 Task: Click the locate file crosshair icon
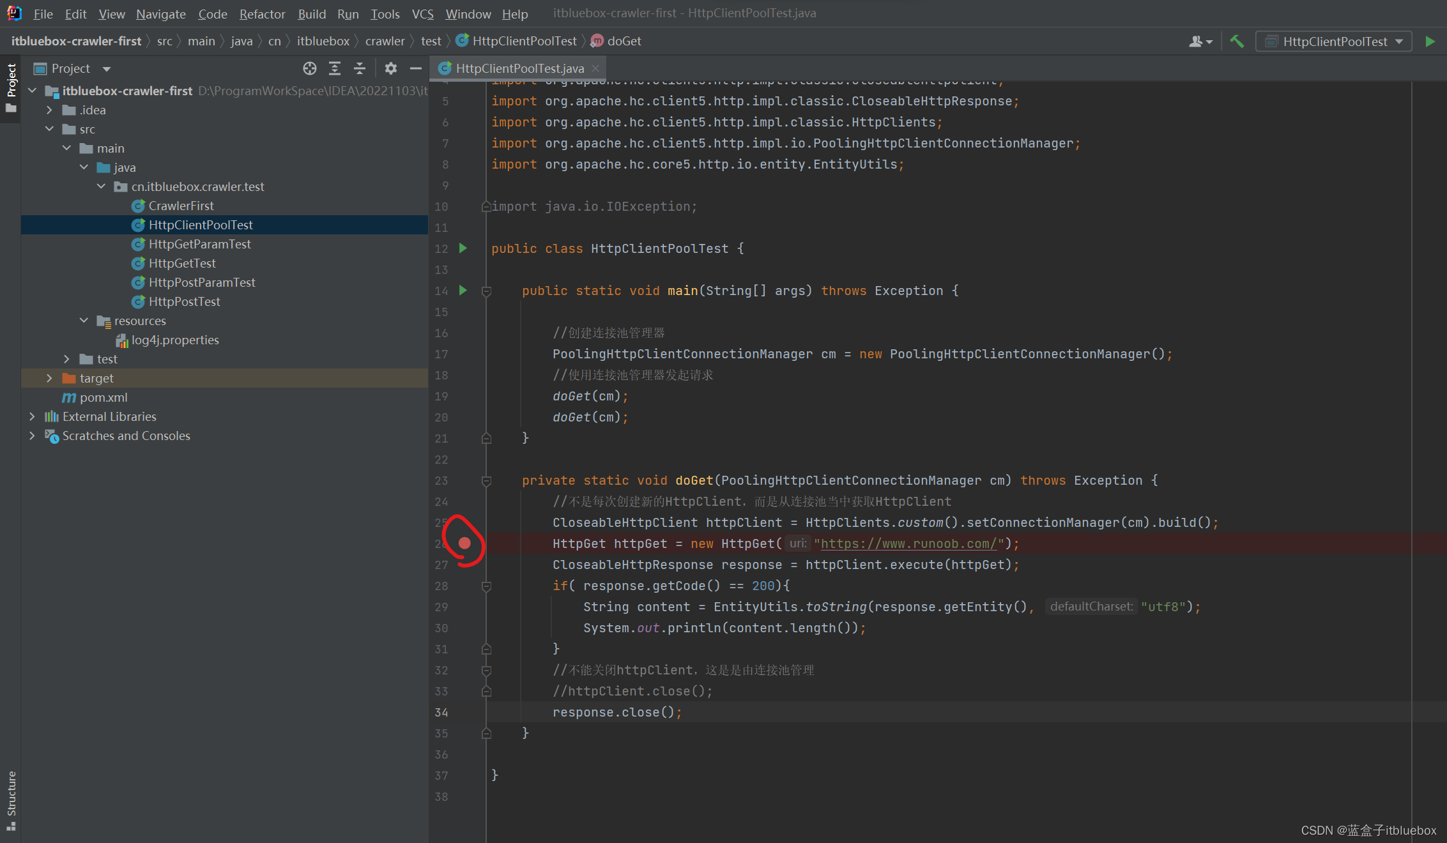click(310, 68)
